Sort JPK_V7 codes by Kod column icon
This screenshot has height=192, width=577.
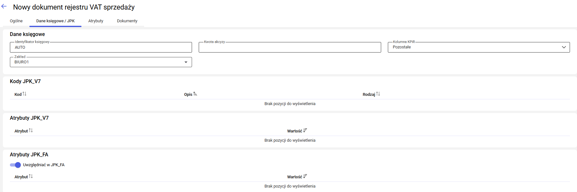[x=24, y=94]
